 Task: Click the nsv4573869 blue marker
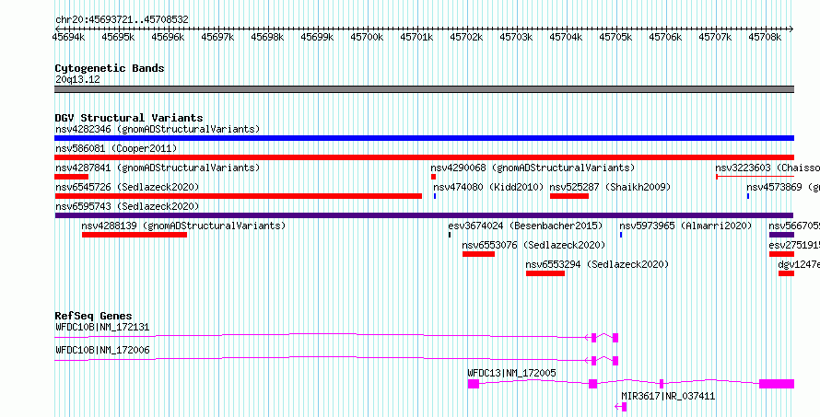748,196
